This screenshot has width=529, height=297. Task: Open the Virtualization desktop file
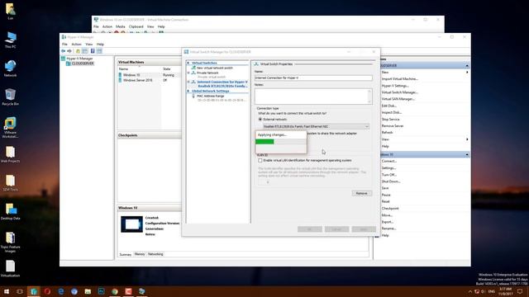(10, 269)
